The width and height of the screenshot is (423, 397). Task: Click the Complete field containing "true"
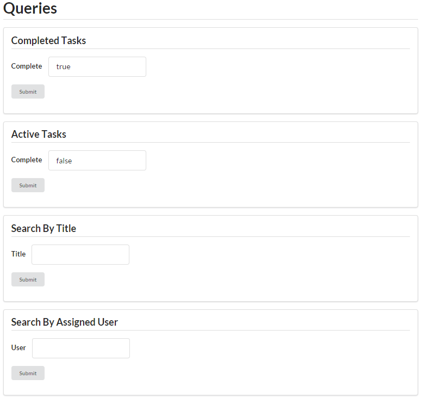[97, 66]
